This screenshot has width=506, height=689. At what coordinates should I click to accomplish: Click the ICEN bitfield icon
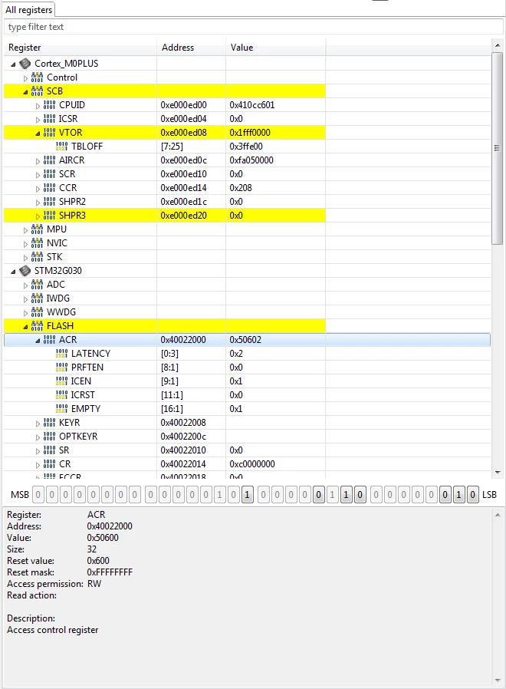[62, 381]
